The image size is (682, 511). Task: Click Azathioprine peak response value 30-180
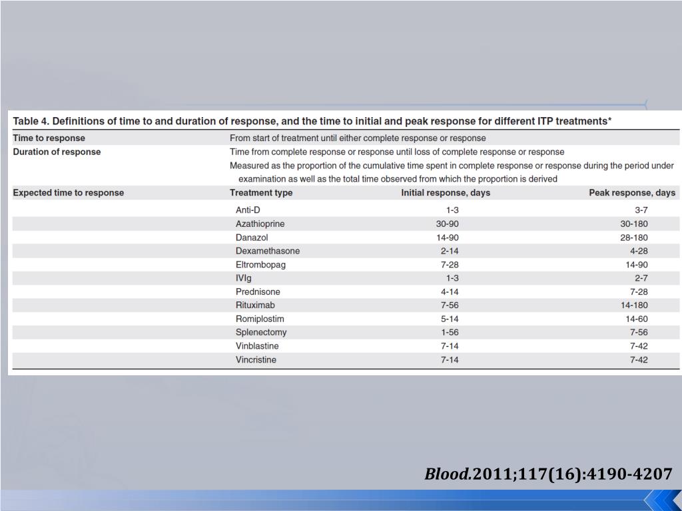click(634, 224)
